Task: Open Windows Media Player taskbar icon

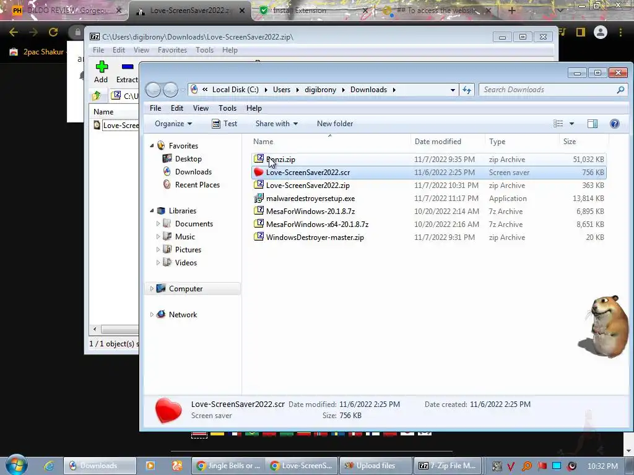Action: click(x=150, y=466)
